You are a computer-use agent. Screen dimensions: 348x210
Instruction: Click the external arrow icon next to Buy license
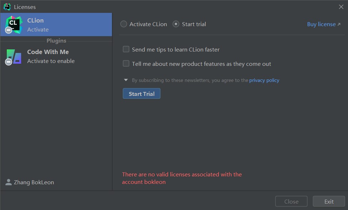[x=339, y=24]
